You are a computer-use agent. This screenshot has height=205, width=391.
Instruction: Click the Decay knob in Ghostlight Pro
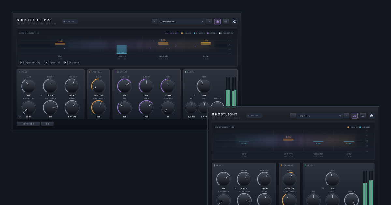click(51, 86)
